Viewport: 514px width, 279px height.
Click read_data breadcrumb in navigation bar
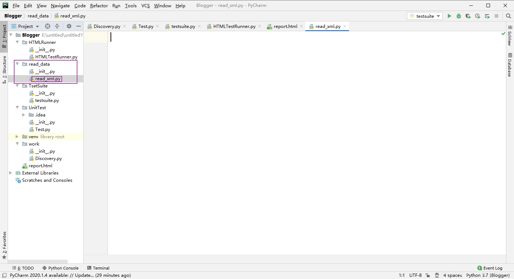[x=38, y=16]
